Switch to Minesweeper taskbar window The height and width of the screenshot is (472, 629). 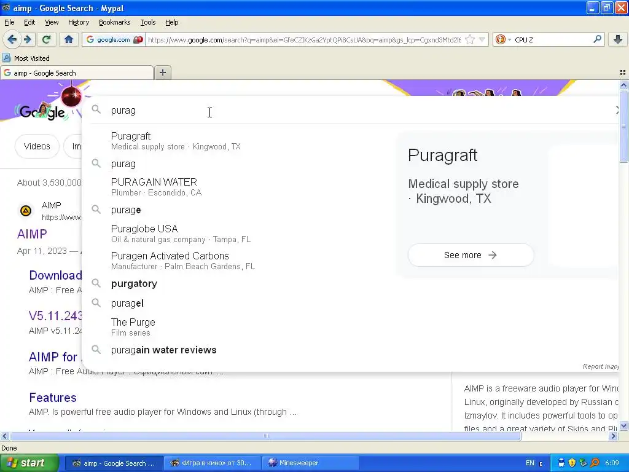[310, 463]
